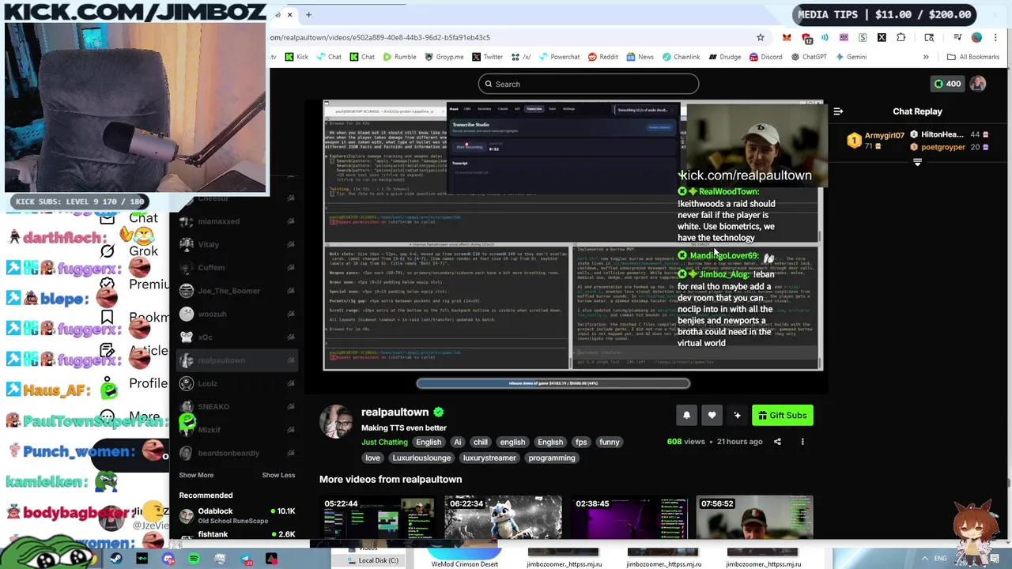Open the ChatGPT bookmark

click(x=808, y=57)
